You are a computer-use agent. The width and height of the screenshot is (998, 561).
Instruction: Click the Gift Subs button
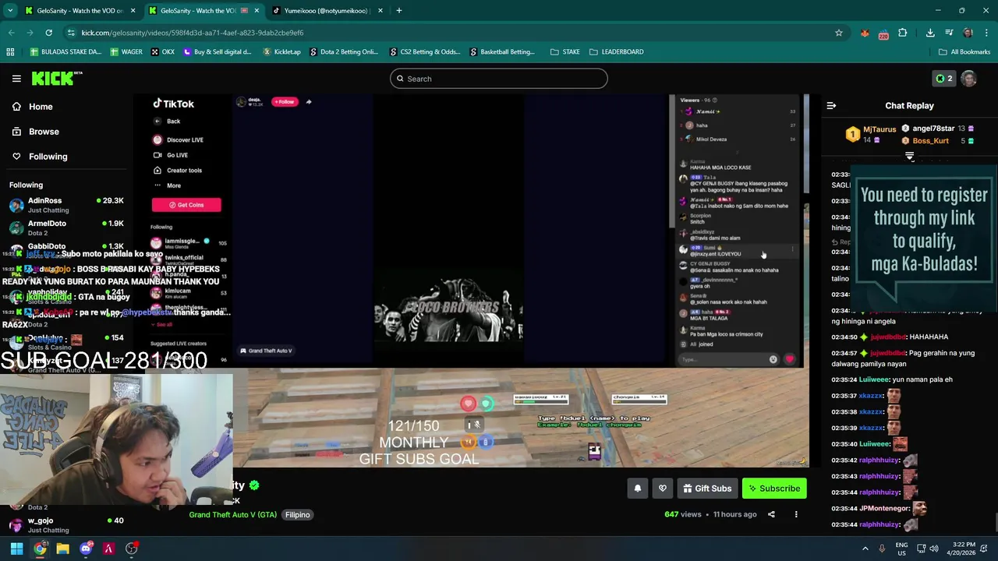(707, 489)
